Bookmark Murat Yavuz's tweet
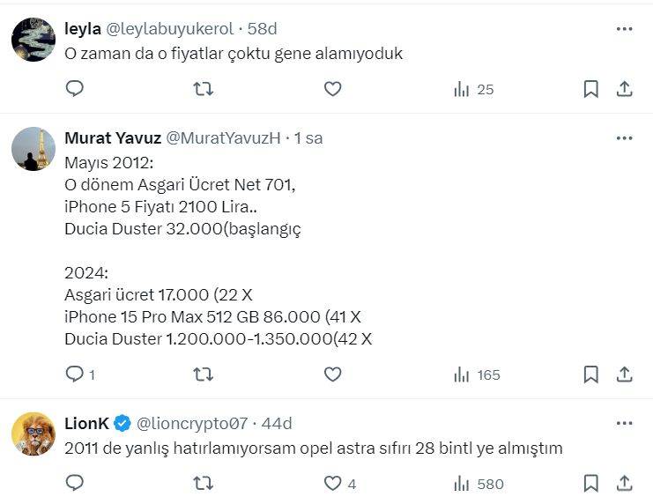The width and height of the screenshot is (653, 504). pyautogui.click(x=591, y=374)
